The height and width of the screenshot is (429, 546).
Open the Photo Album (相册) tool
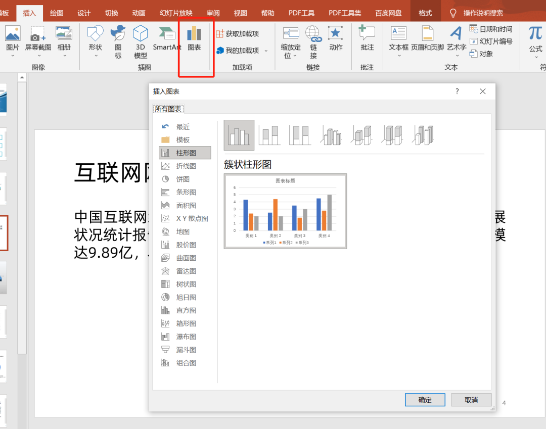(64, 41)
